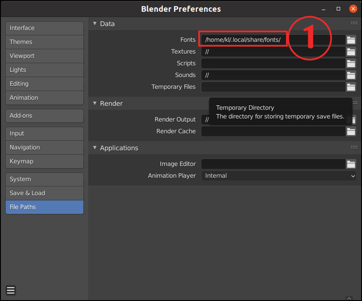Open the Animation Player dropdown
The width and height of the screenshot is (362, 301).
point(279,176)
